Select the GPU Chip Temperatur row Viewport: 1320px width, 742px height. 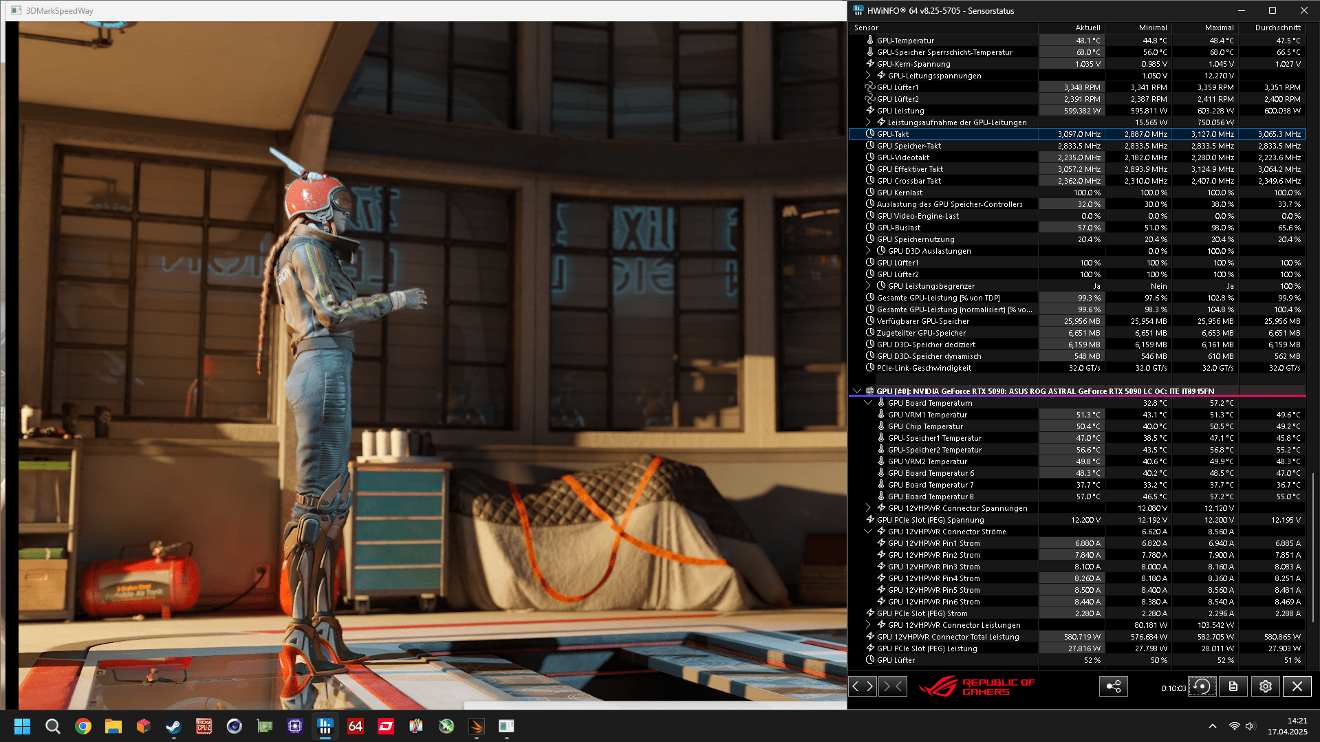[x=1077, y=426]
